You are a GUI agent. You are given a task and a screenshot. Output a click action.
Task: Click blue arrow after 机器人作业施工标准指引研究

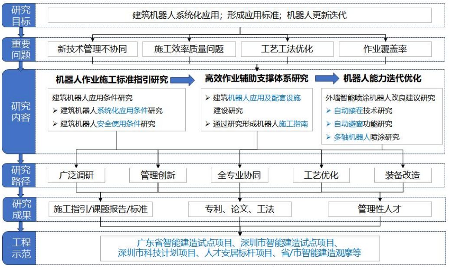(183, 80)
